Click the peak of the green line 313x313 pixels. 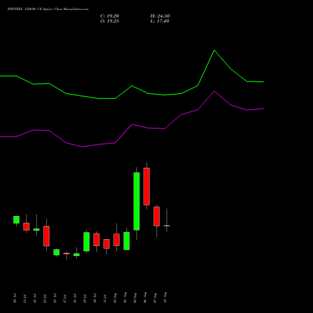tap(214, 50)
